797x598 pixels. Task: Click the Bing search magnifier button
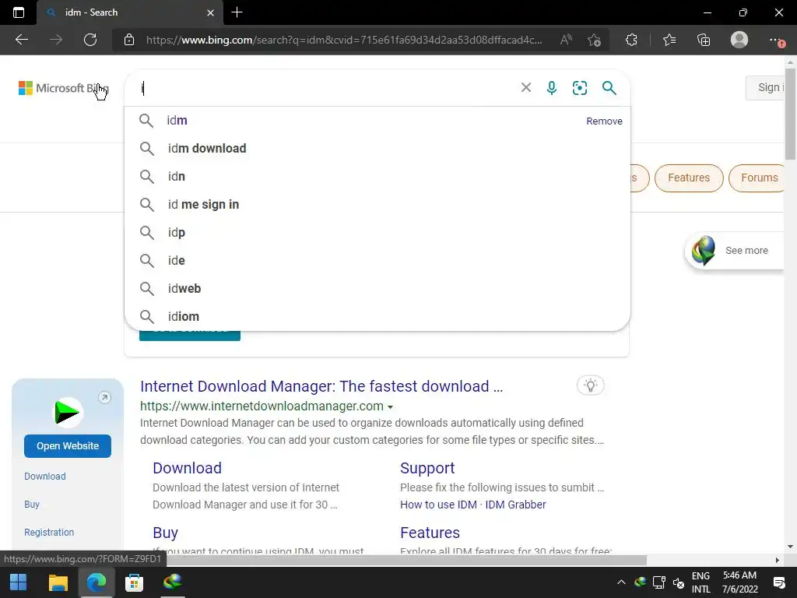(609, 87)
